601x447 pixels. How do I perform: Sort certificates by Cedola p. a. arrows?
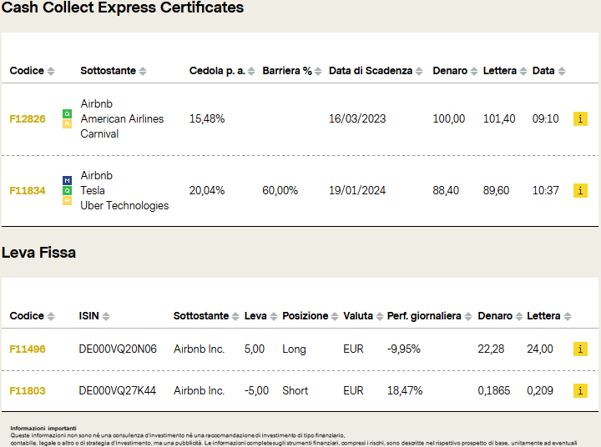[251, 71]
